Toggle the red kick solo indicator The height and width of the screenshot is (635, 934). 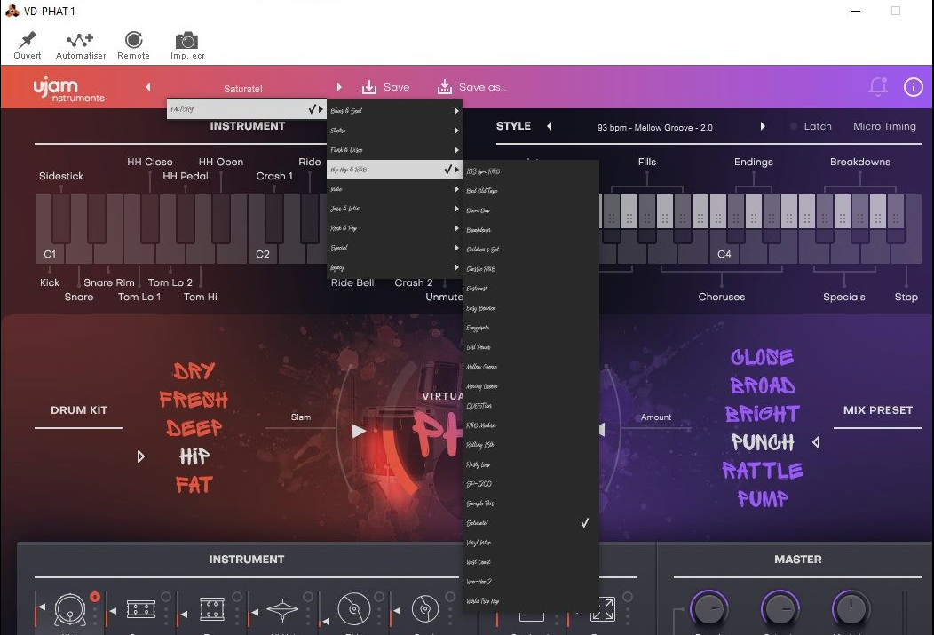coord(95,596)
